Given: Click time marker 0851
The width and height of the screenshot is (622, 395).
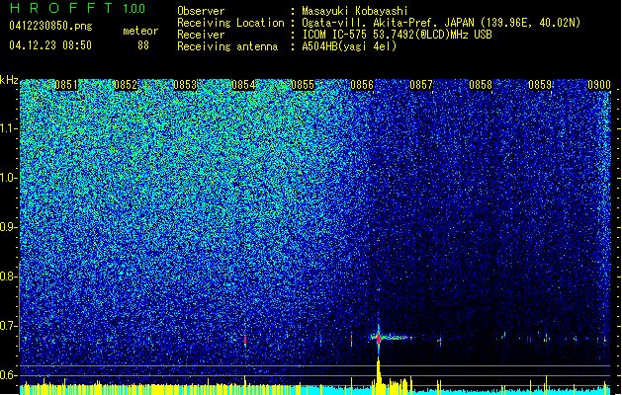Looking at the screenshot, I should tap(66, 85).
